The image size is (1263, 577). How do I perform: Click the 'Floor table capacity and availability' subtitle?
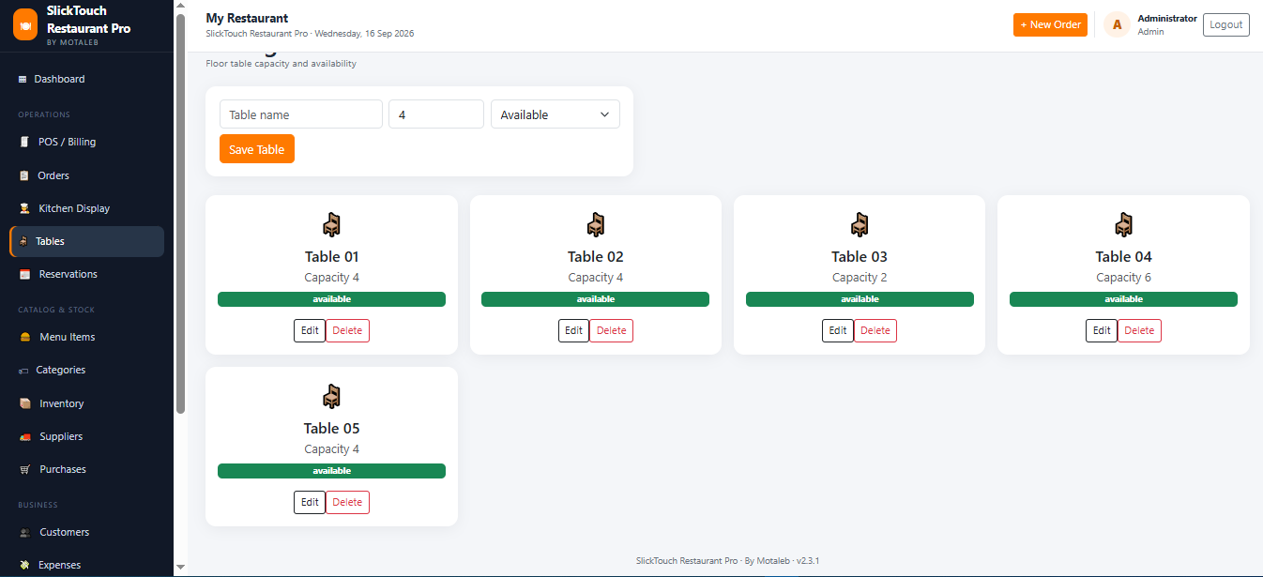click(281, 64)
